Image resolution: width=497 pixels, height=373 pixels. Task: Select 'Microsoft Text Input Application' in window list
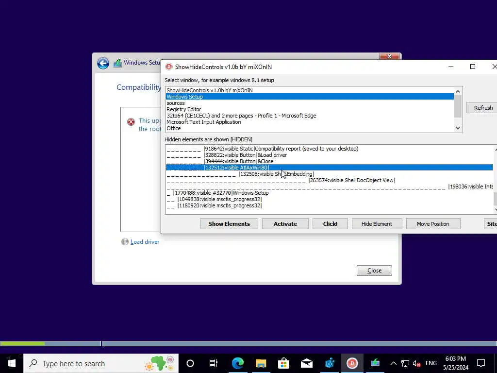pyautogui.click(x=310, y=122)
